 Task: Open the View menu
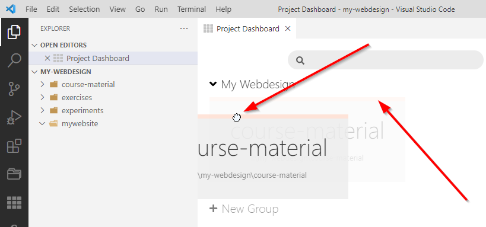(x=117, y=9)
